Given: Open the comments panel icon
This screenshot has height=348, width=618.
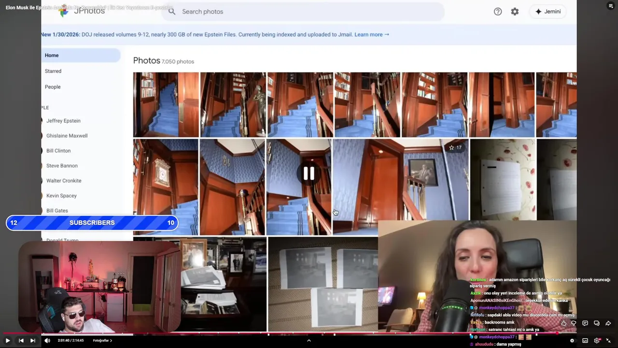Looking at the screenshot, I should [x=585, y=323].
